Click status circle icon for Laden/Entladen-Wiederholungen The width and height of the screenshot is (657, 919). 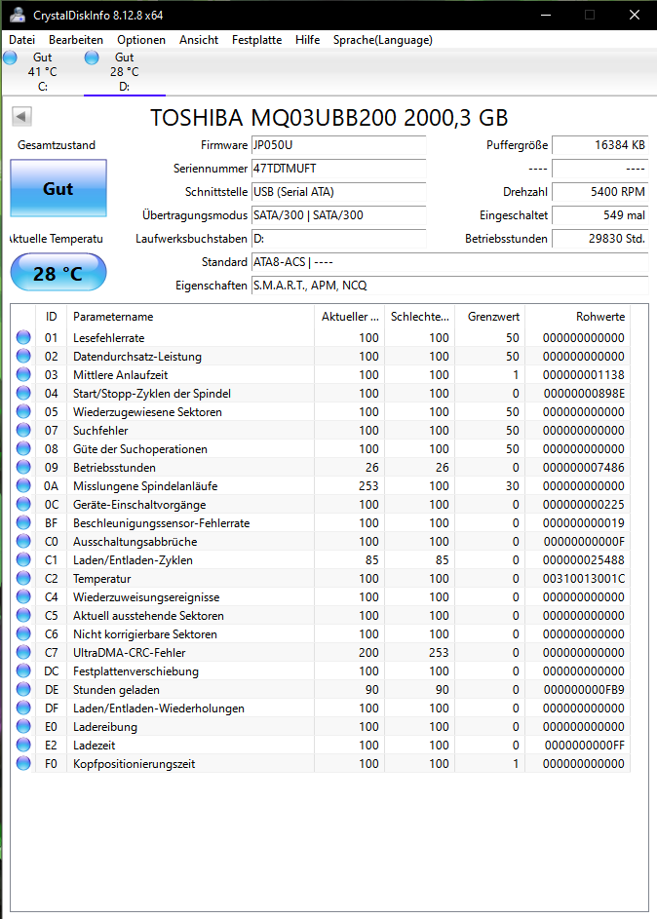pyautogui.click(x=23, y=708)
